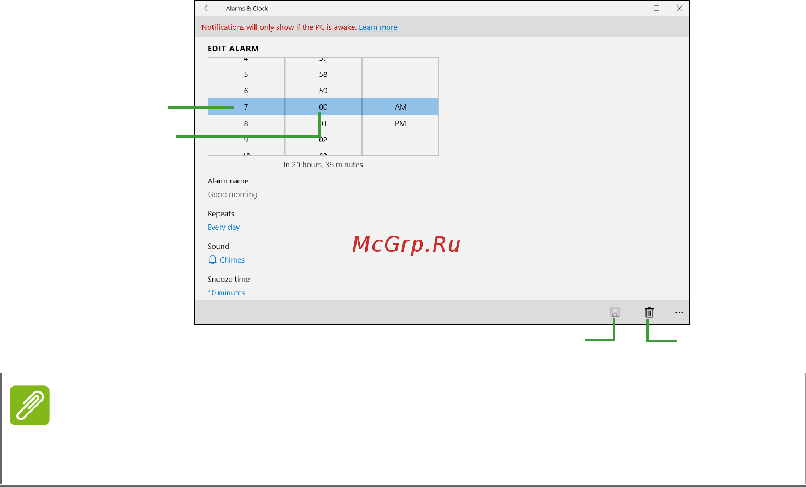806x487 pixels.
Task: Minimize the Alarms & Clock window
Action: [633, 8]
